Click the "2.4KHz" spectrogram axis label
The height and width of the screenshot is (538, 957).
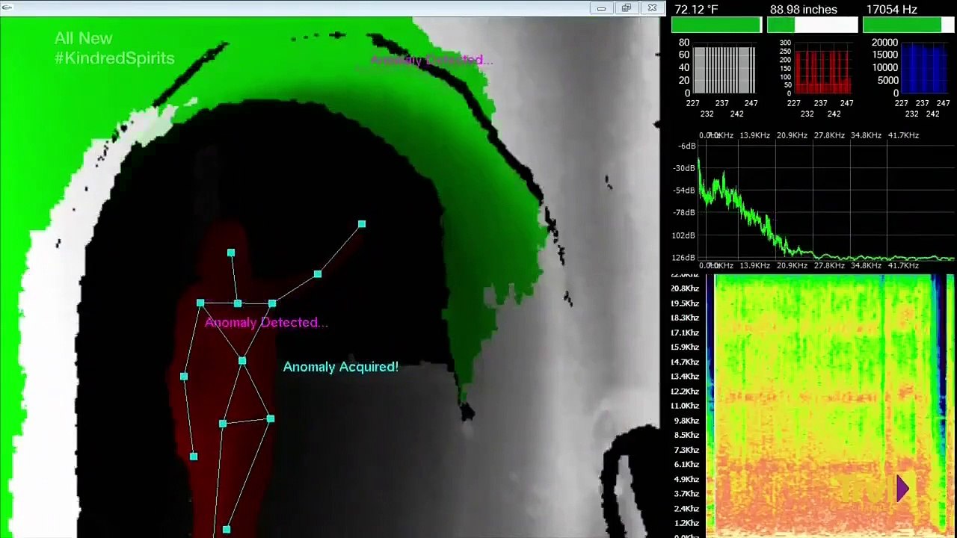(x=686, y=508)
